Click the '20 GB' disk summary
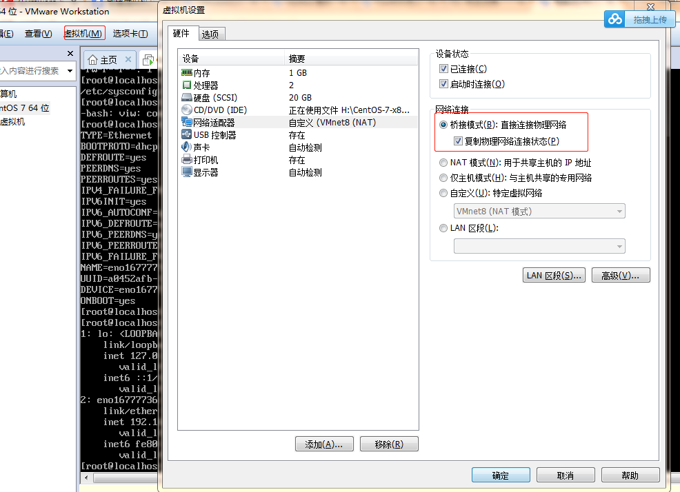 pyautogui.click(x=300, y=98)
